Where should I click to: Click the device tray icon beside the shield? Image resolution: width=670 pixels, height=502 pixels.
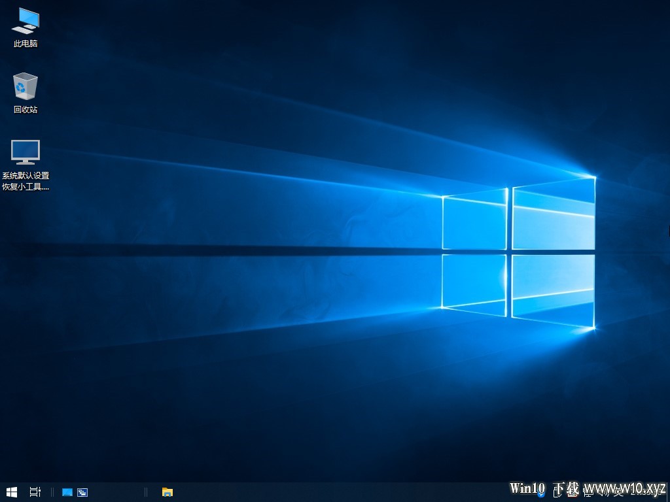(556, 492)
